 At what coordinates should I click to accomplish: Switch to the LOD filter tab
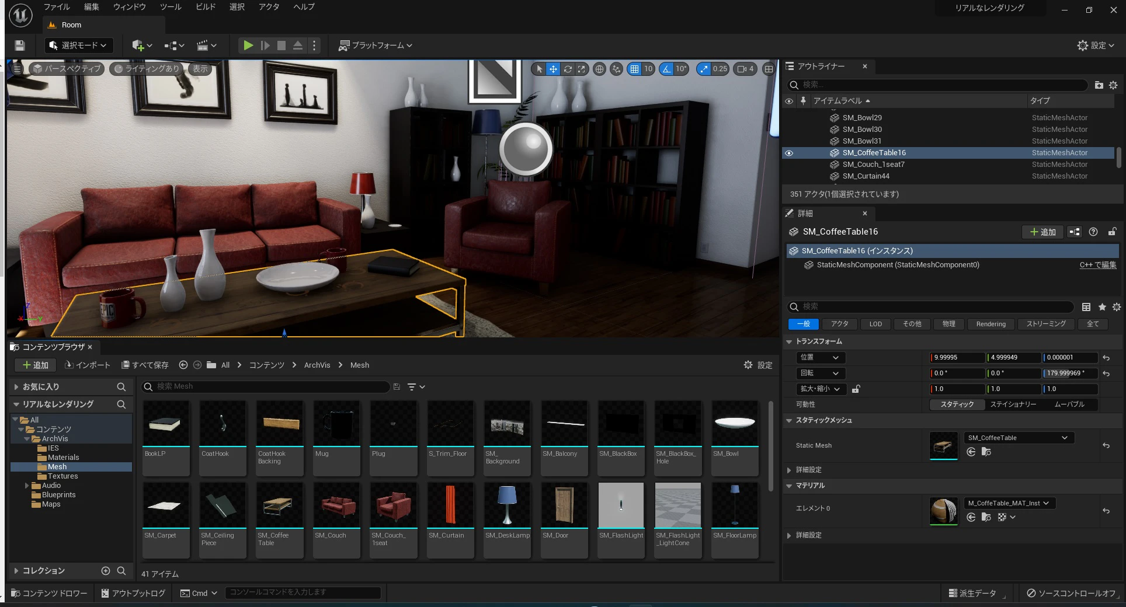point(875,324)
